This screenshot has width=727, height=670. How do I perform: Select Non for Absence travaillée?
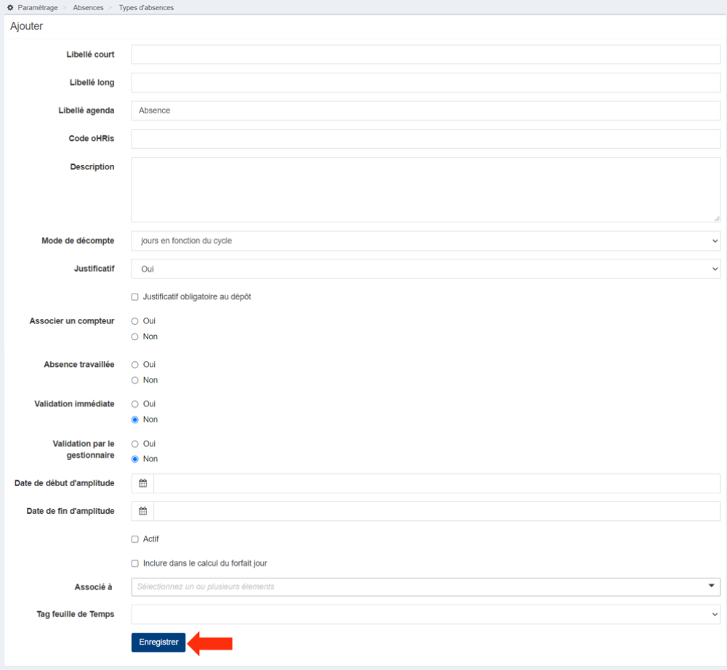tap(135, 380)
